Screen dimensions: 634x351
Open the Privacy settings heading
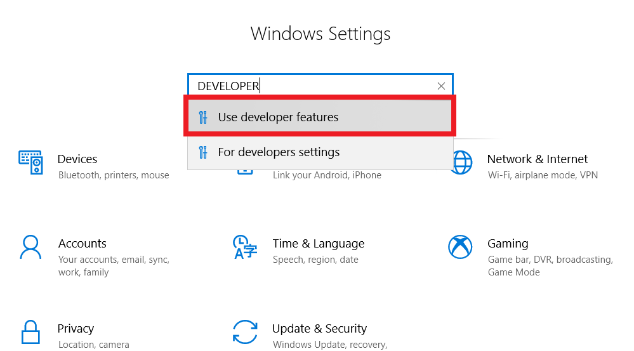click(x=76, y=329)
